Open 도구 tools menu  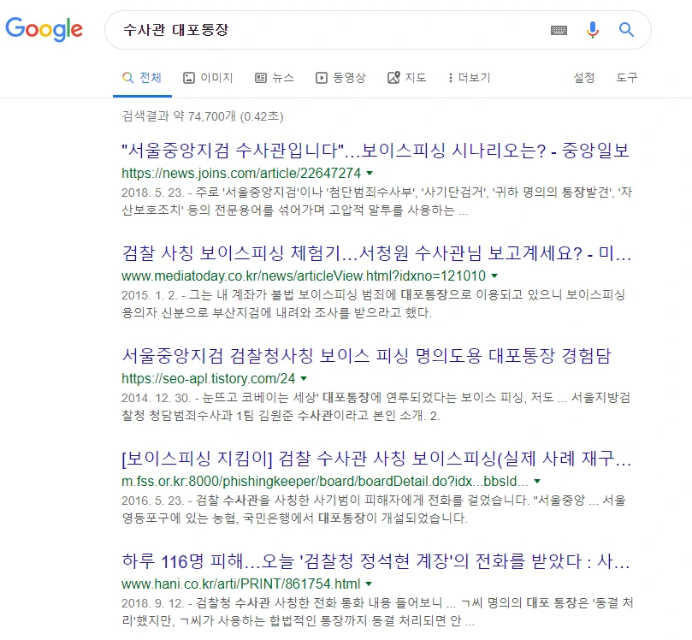[x=627, y=78]
